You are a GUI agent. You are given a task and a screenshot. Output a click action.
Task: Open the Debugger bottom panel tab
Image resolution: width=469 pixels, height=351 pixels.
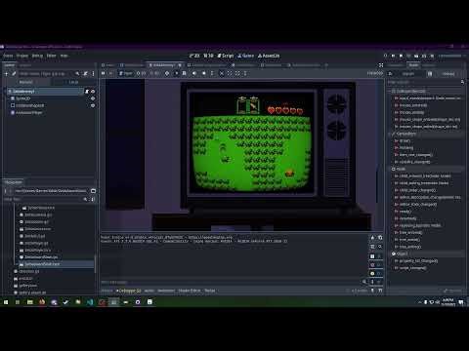point(129,291)
